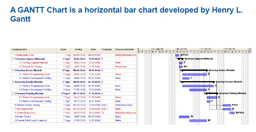The width and height of the screenshot is (256, 132).
Task: Click the Ende column header
Action: pos(93,51)
